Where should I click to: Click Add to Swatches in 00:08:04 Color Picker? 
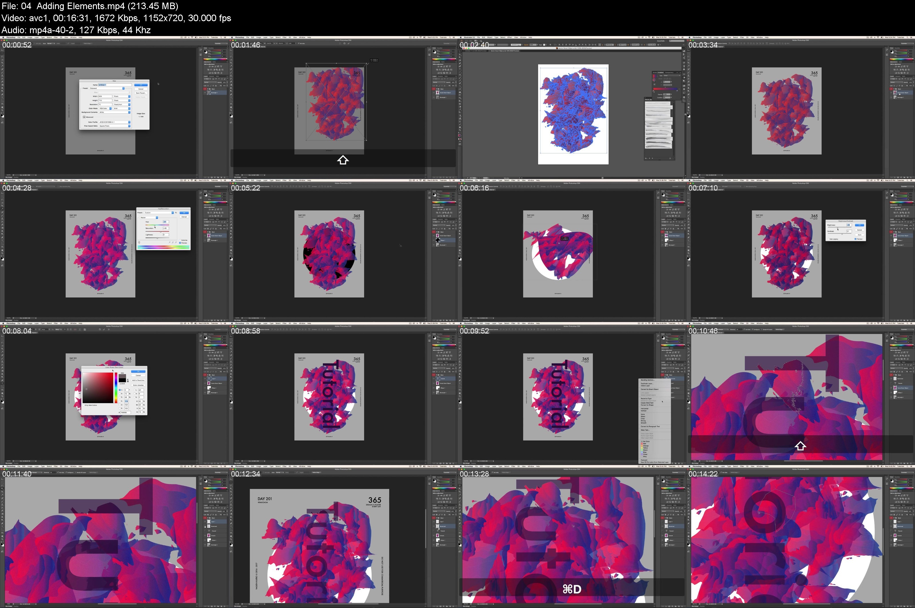pyautogui.click(x=138, y=380)
